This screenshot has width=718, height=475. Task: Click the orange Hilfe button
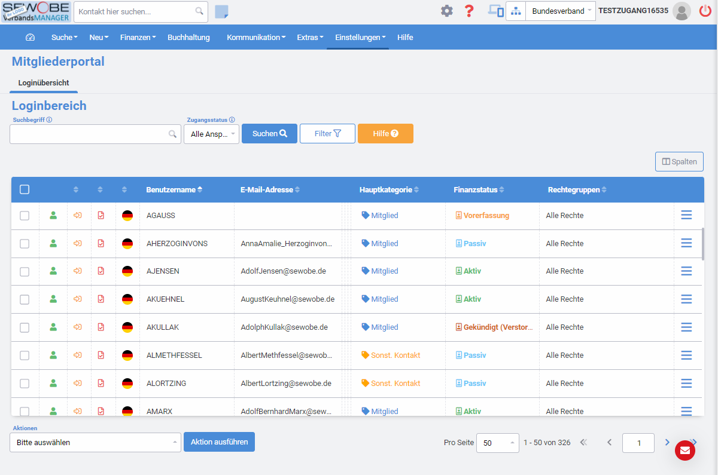385,134
